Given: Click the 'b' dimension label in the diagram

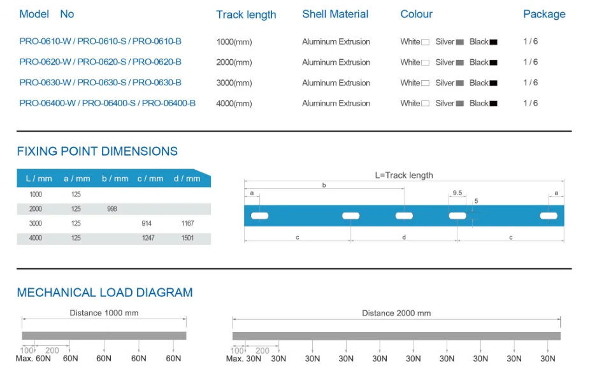Looking at the screenshot, I should tap(324, 185).
